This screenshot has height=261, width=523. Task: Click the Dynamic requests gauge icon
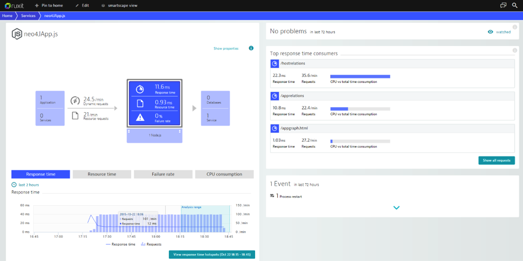pos(76,100)
